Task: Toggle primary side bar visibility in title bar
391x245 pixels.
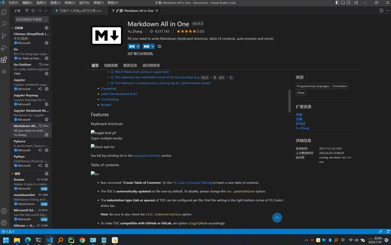Action: click(x=337, y=3)
